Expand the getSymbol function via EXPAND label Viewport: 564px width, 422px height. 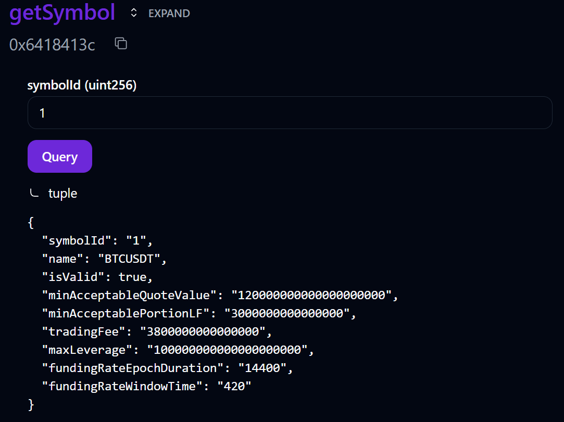[169, 14]
